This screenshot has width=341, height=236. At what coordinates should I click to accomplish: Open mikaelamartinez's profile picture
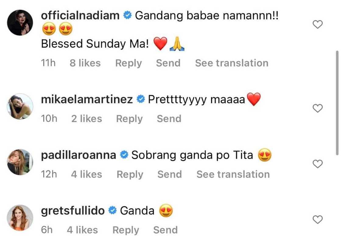[x=20, y=106]
